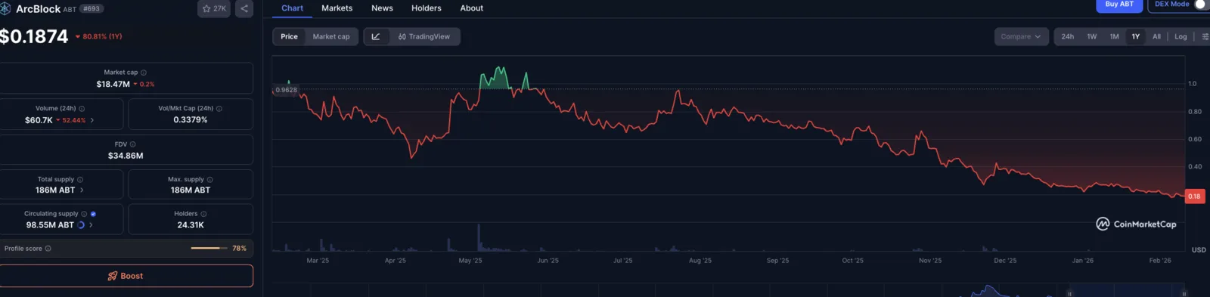Click the May '25 axis label
Image resolution: width=1210 pixels, height=297 pixels.
470,261
